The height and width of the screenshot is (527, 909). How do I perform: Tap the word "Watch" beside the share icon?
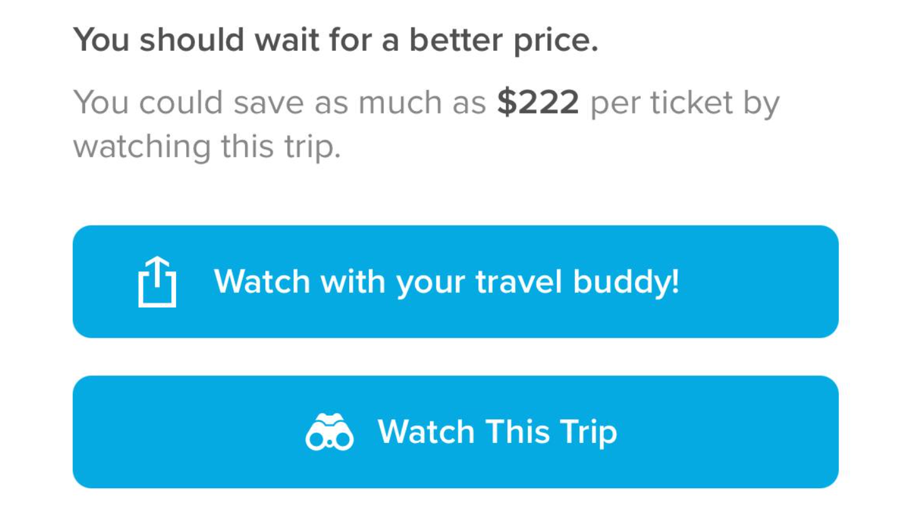tap(262, 281)
